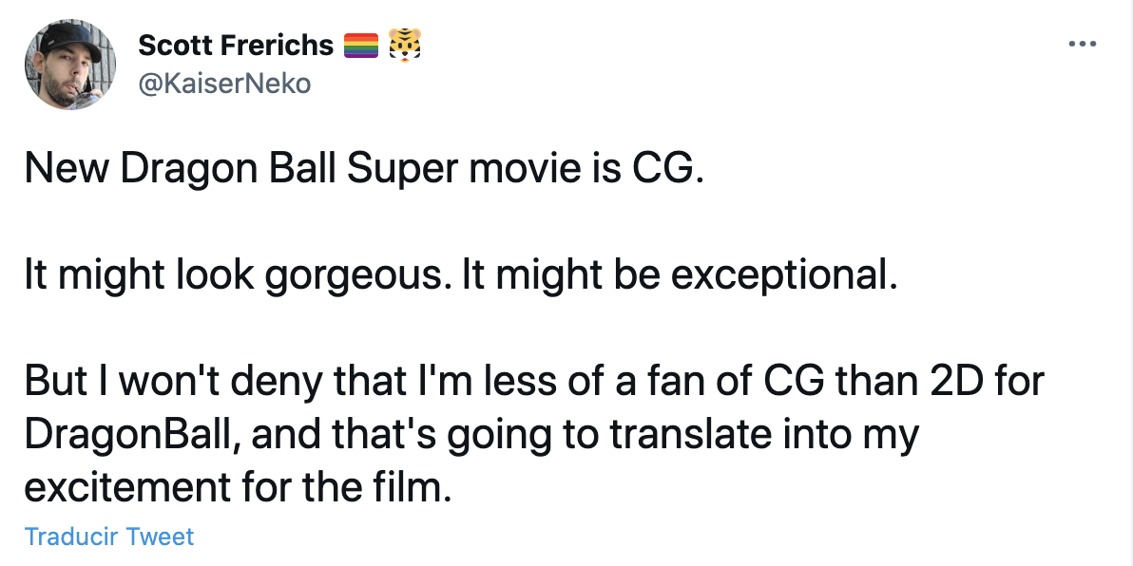Click the line "New Dragon Ball Super movie is CG."
The width and height of the screenshot is (1133, 566).
point(365,169)
